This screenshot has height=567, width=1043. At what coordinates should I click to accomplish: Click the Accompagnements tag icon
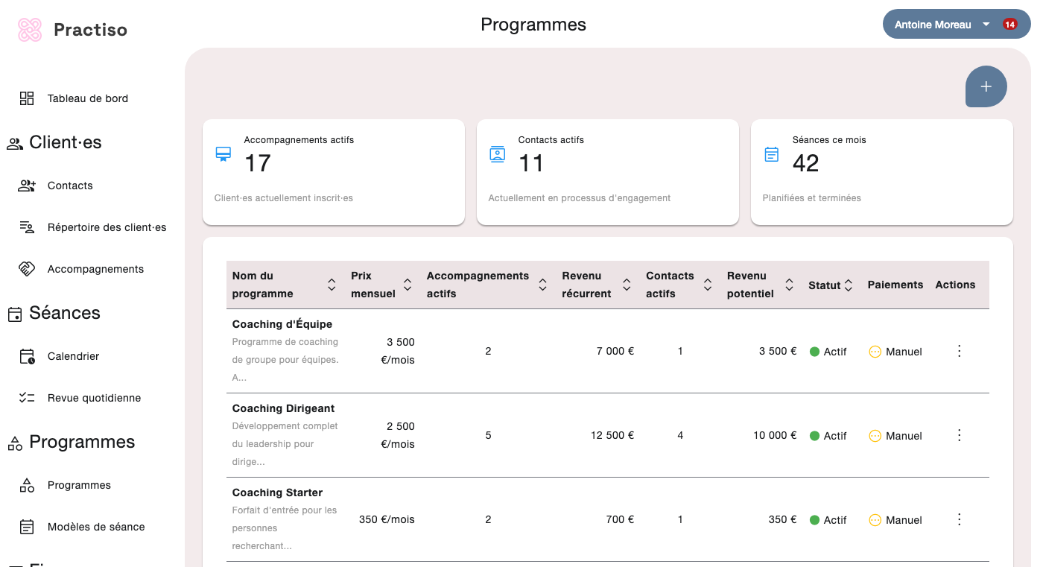26,268
